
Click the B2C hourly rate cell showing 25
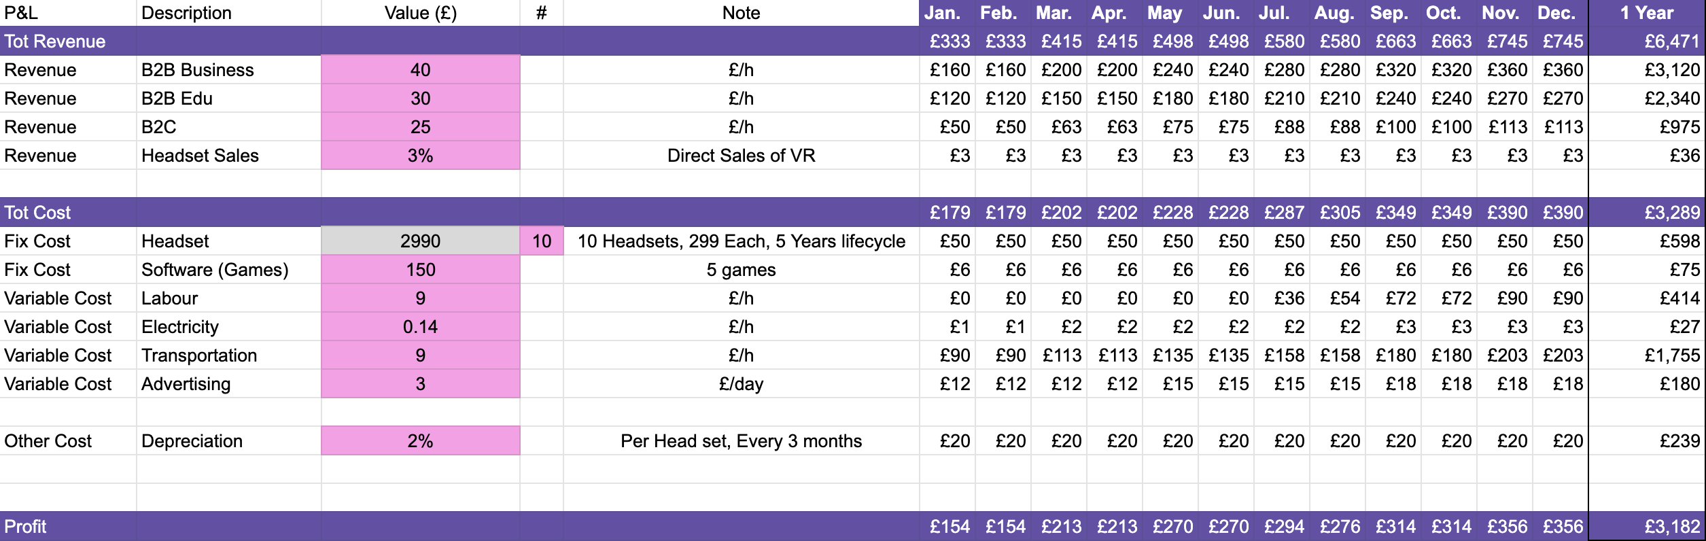[x=420, y=127]
